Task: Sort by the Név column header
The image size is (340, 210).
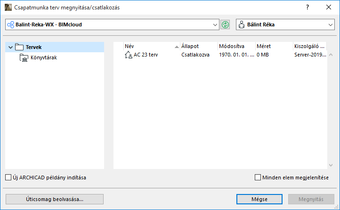Action: [152, 46]
